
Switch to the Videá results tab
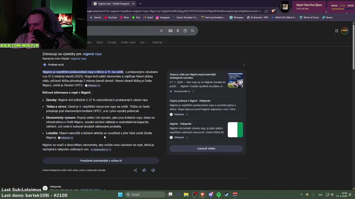[100, 42]
